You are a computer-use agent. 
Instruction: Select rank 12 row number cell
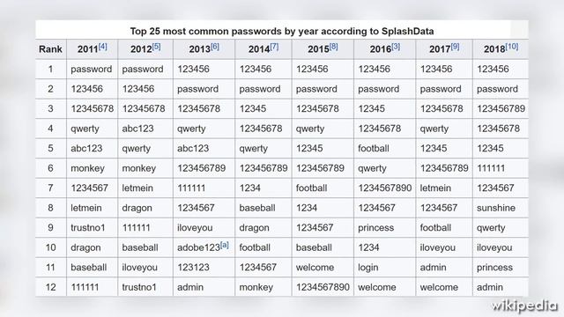(x=51, y=287)
